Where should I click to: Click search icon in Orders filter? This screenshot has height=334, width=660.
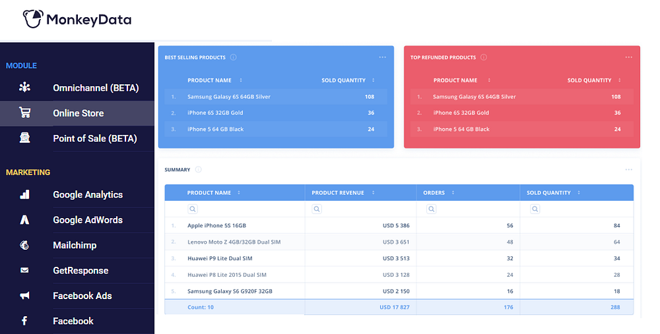[x=432, y=209]
